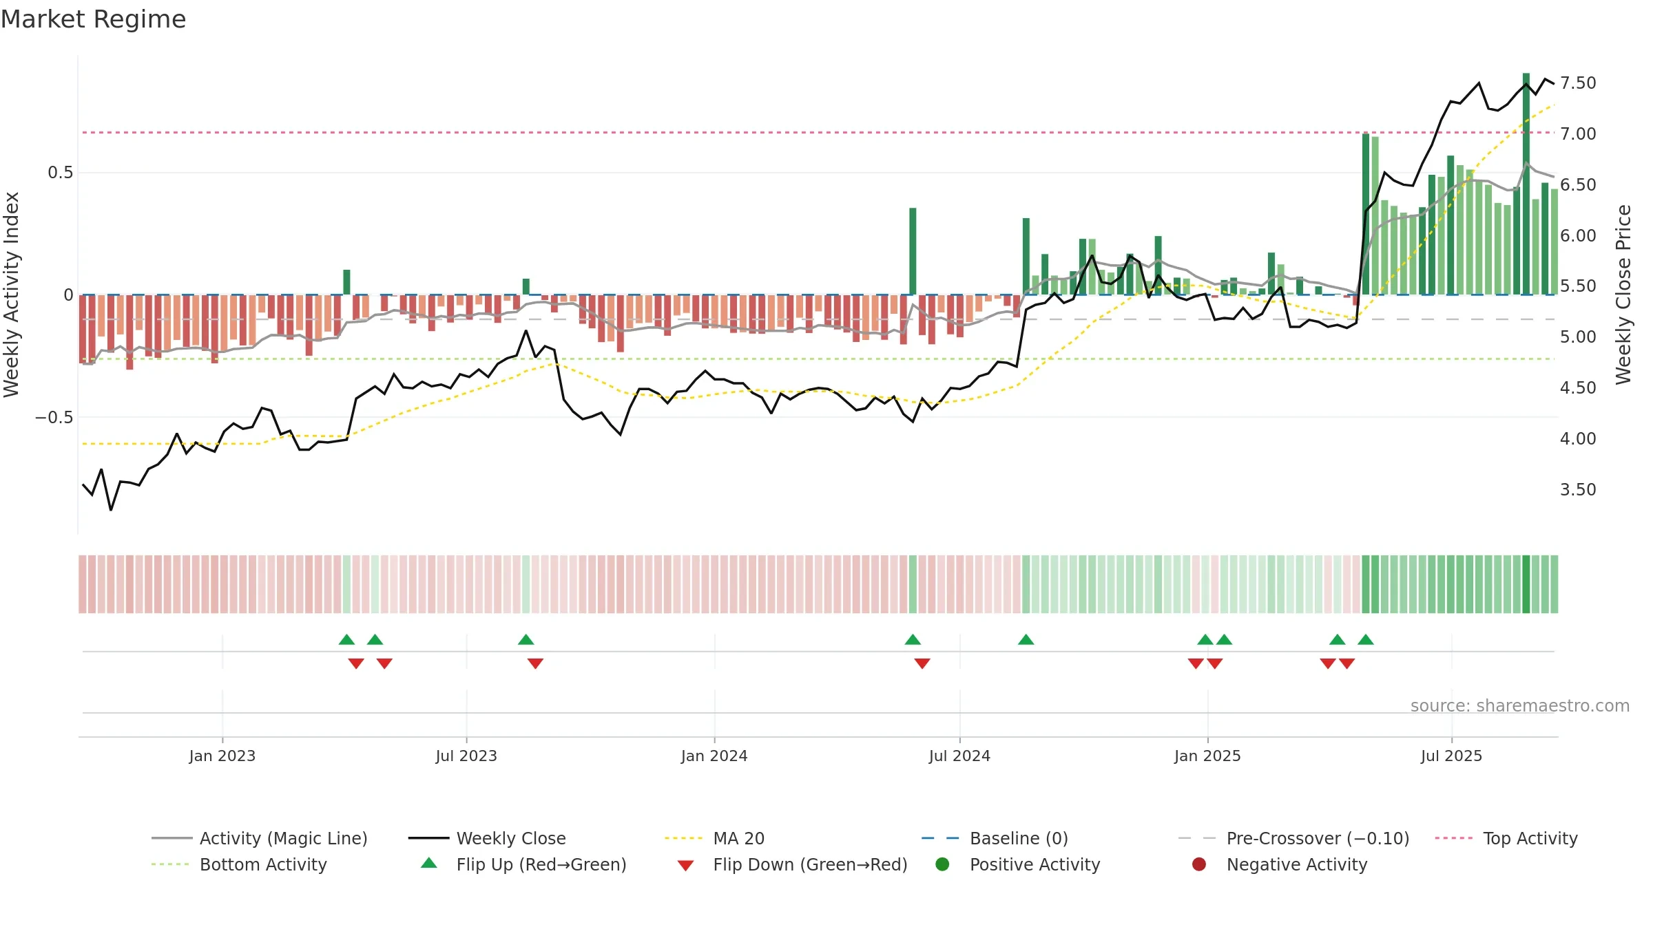Click the green Flip Up triangle in June 2024
1653x929 pixels.
pos(913,640)
